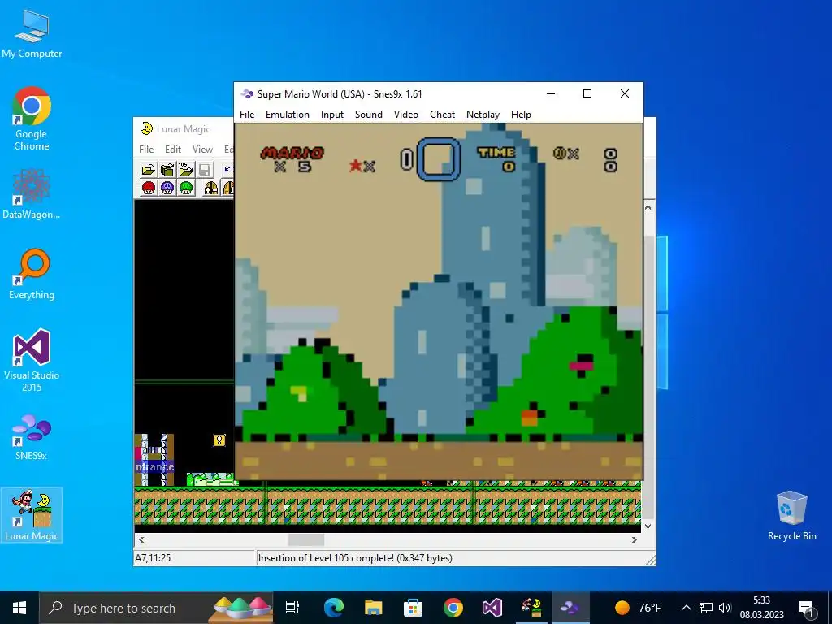The image size is (832, 624).
Task: Open Lunar Magic File menu
Action: click(x=146, y=149)
